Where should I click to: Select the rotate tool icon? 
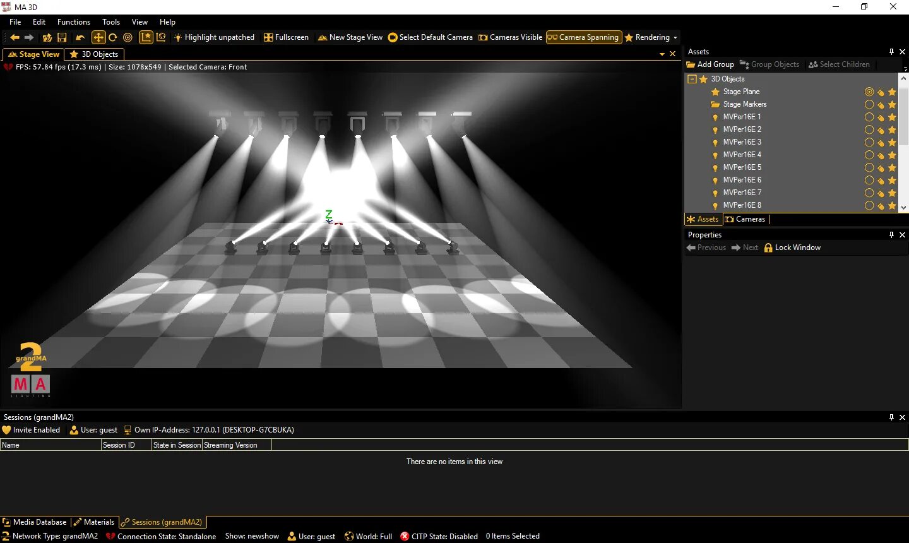(113, 37)
